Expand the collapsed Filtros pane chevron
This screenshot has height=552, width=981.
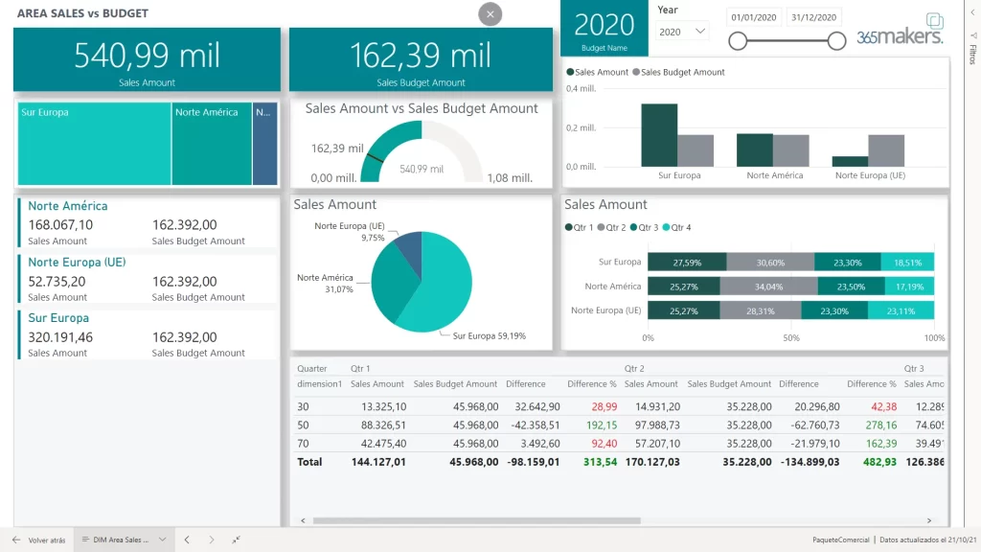972,13
